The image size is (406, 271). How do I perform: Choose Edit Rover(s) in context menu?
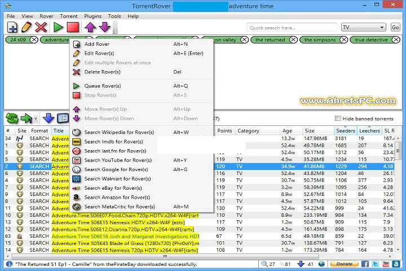coord(142,54)
